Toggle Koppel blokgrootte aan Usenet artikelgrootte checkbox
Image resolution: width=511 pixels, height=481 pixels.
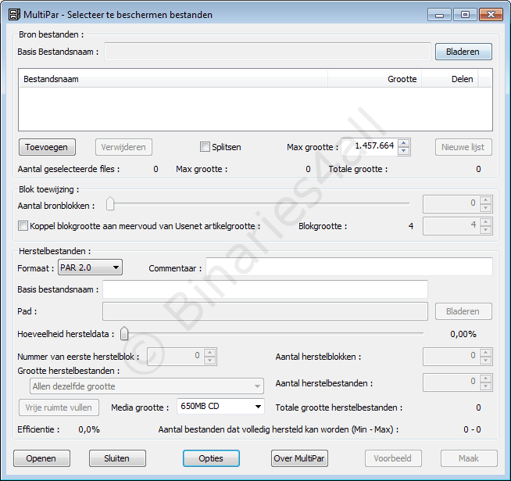click(x=23, y=226)
